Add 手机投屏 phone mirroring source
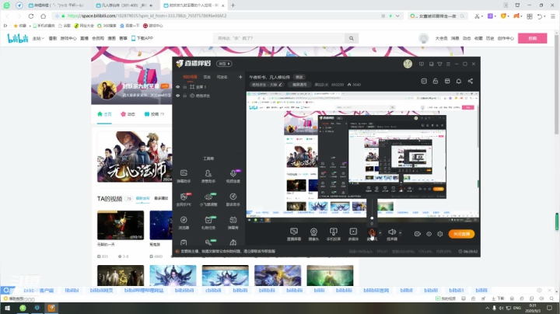The image size is (560, 314). click(x=333, y=234)
